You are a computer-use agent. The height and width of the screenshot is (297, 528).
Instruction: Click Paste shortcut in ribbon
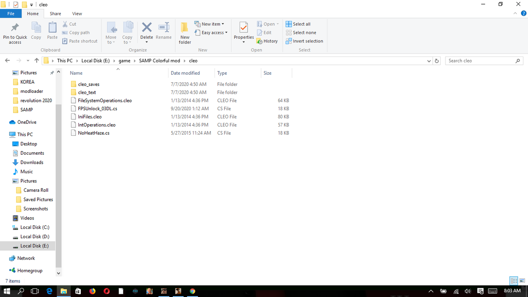click(80, 41)
